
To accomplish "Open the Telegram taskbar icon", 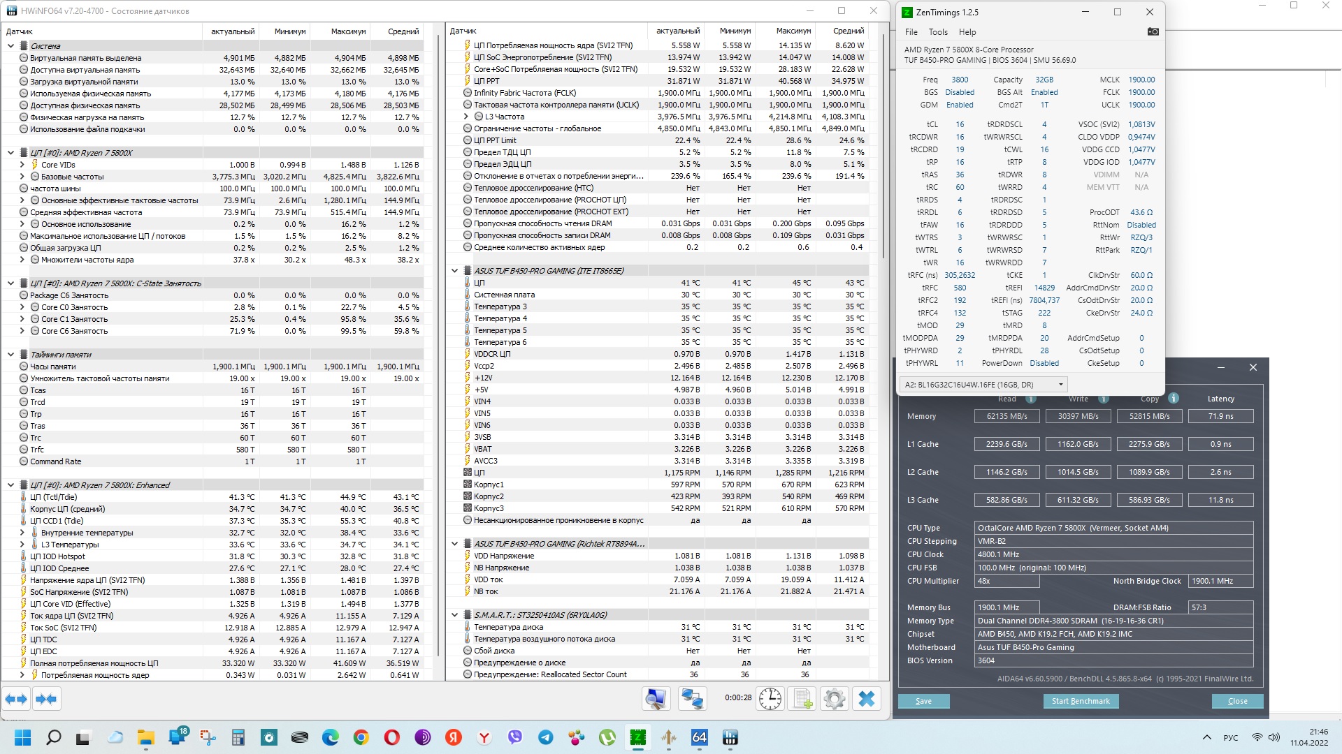I will [545, 737].
